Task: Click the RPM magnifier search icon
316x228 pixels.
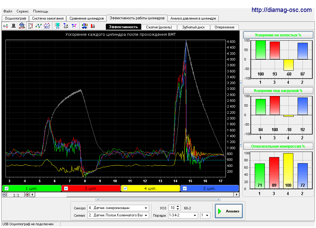Action: [x=22, y=26]
